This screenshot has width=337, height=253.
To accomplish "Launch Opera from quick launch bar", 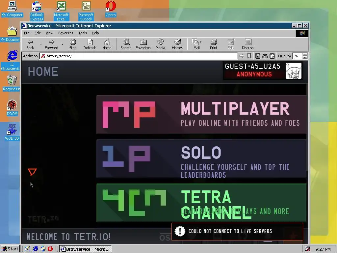I will (x=50, y=249).
